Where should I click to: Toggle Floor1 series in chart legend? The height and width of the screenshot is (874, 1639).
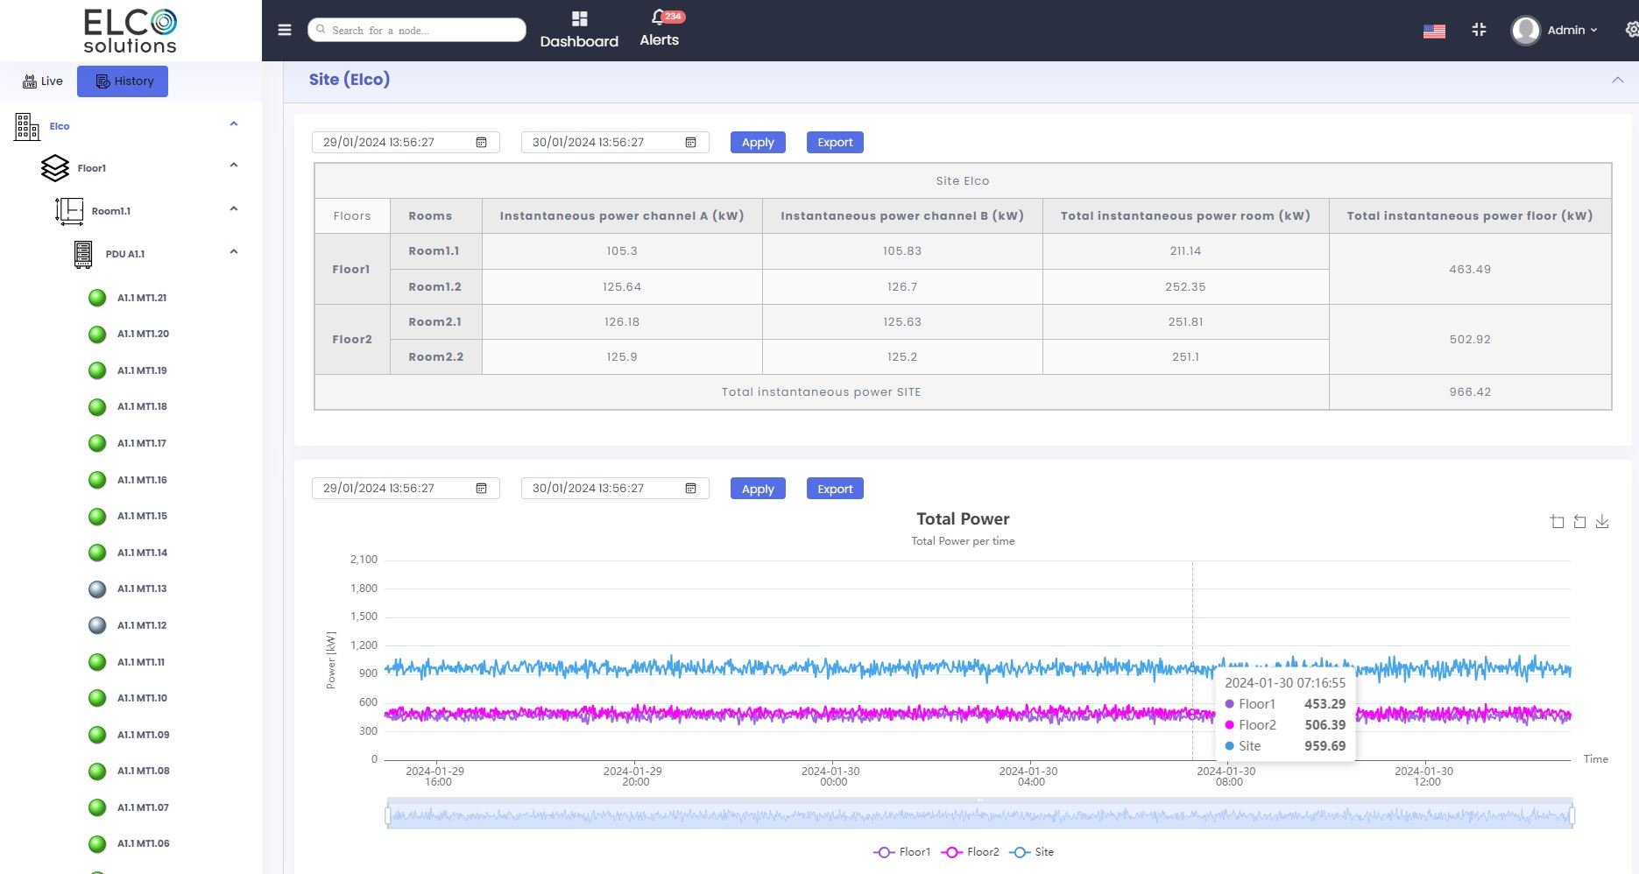902,852
